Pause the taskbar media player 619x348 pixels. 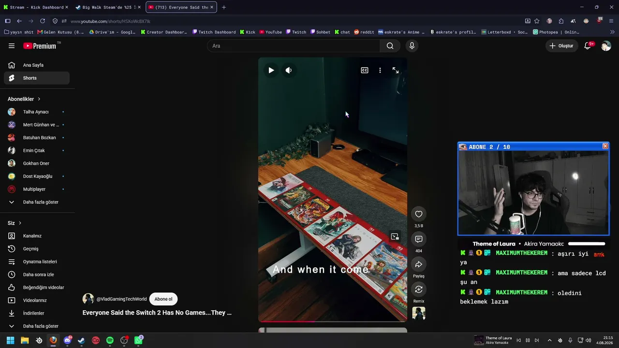coord(528,340)
